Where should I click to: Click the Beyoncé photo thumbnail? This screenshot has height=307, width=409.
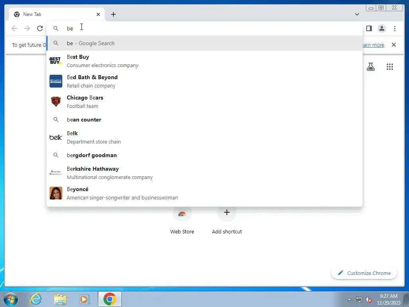point(56,193)
